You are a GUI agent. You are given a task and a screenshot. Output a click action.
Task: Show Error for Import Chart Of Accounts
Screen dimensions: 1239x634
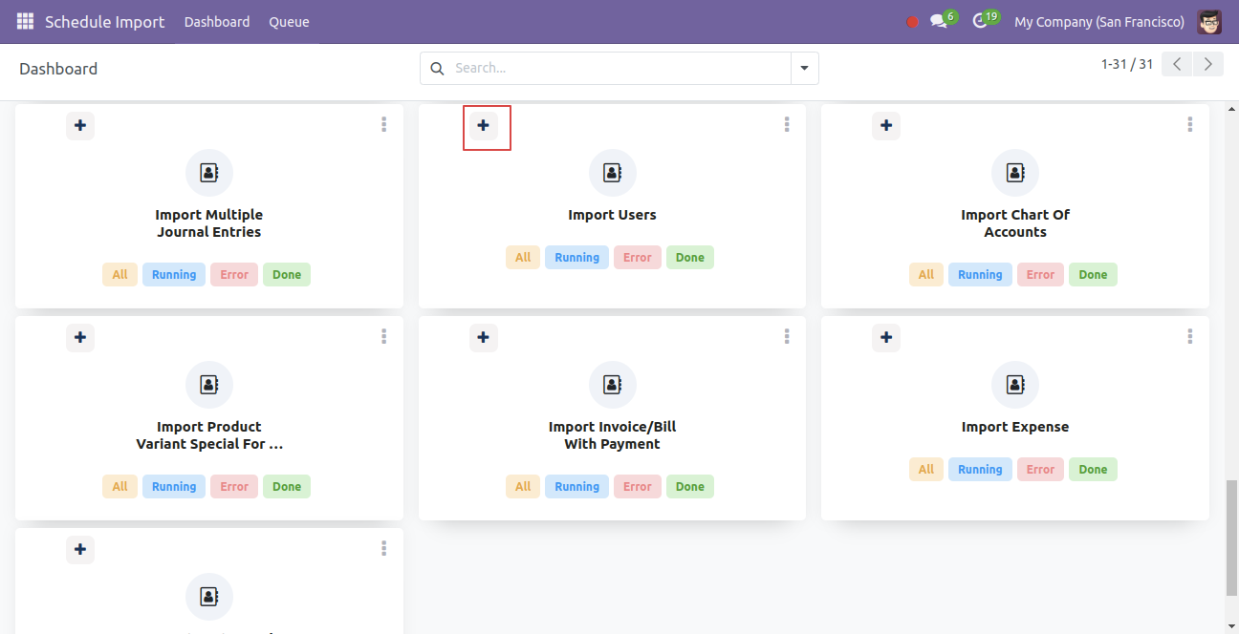coord(1040,275)
